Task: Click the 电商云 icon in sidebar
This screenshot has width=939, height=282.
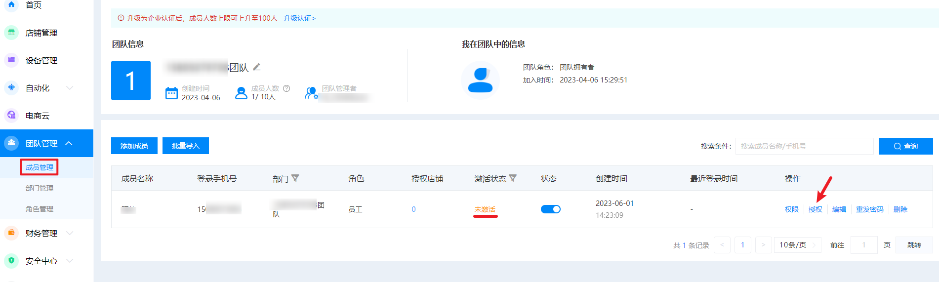Action: [x=11, y=116]
